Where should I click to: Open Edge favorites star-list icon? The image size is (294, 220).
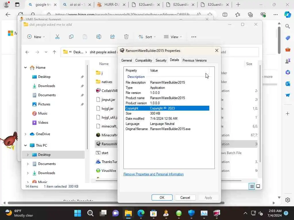click(x=237, y=15)
